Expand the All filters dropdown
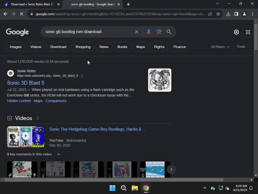 [220, 47]
